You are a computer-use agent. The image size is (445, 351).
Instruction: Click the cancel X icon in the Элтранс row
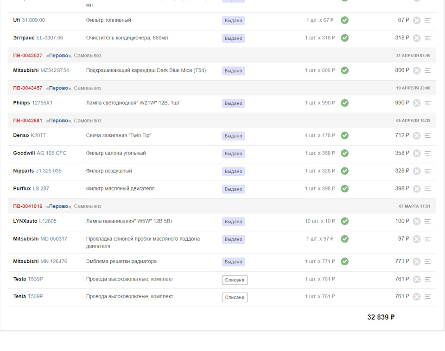[x=416, y=38]
